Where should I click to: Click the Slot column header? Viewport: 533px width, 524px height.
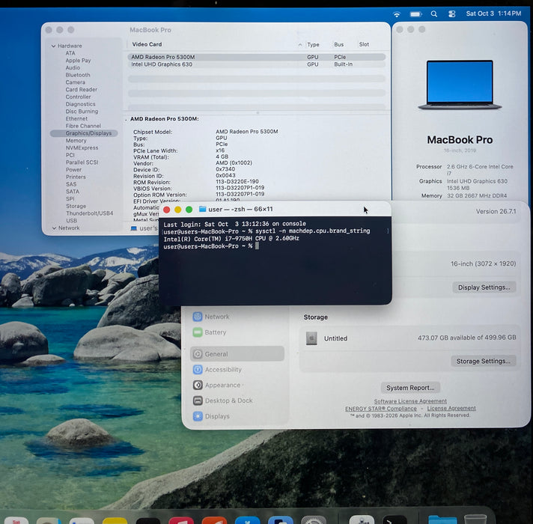point(364,44)
